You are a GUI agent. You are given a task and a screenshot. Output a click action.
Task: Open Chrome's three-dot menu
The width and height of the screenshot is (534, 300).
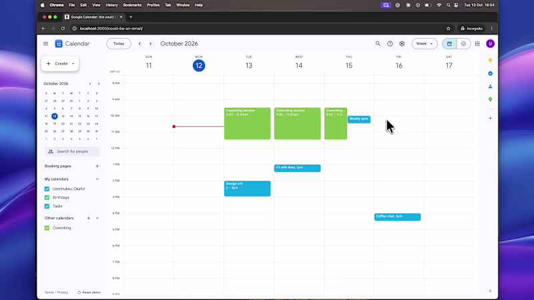click(491, 29)
